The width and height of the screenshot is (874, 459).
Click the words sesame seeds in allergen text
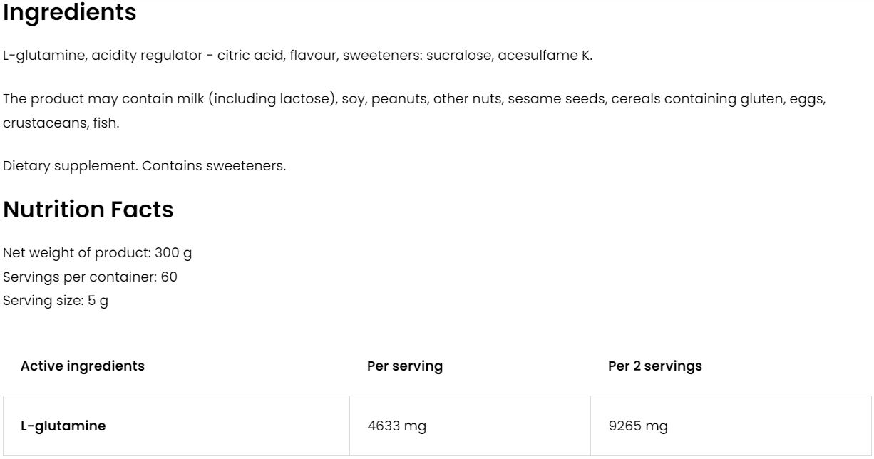pos(550,98)
